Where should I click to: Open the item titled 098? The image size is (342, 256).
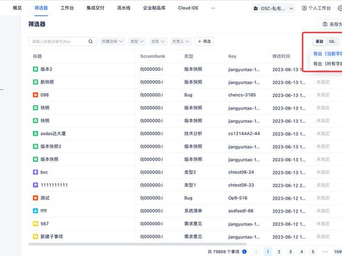pyautogui.click(x=44, y=95)
